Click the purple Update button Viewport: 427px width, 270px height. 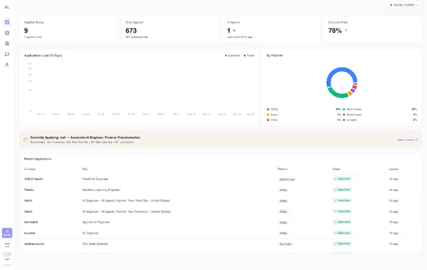coord(7,233)
